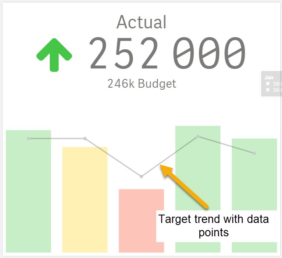Click the green upward trend arrow
The image size is (282, 258).
54,55
